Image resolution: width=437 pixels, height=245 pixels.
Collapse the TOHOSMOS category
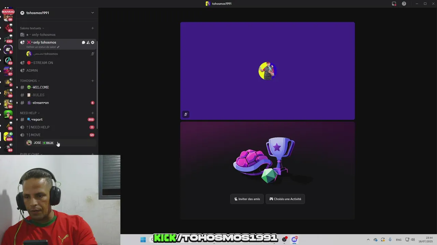[x=30, y=81]
